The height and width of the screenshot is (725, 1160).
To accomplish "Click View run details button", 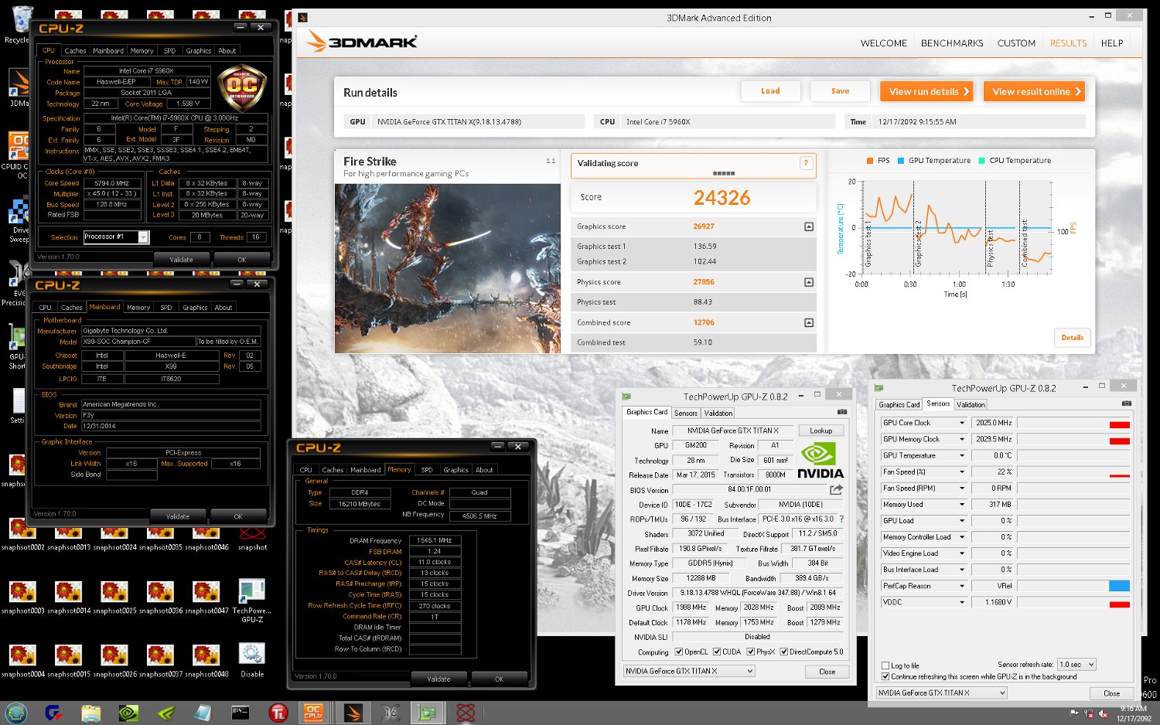I will tap(926, 91).
